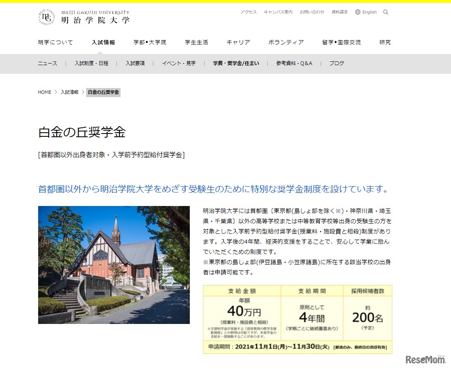Viewport: 451px width, 369px height.
Task: Go back to HOME via the breadcrumb
Action: coord(44,92)
